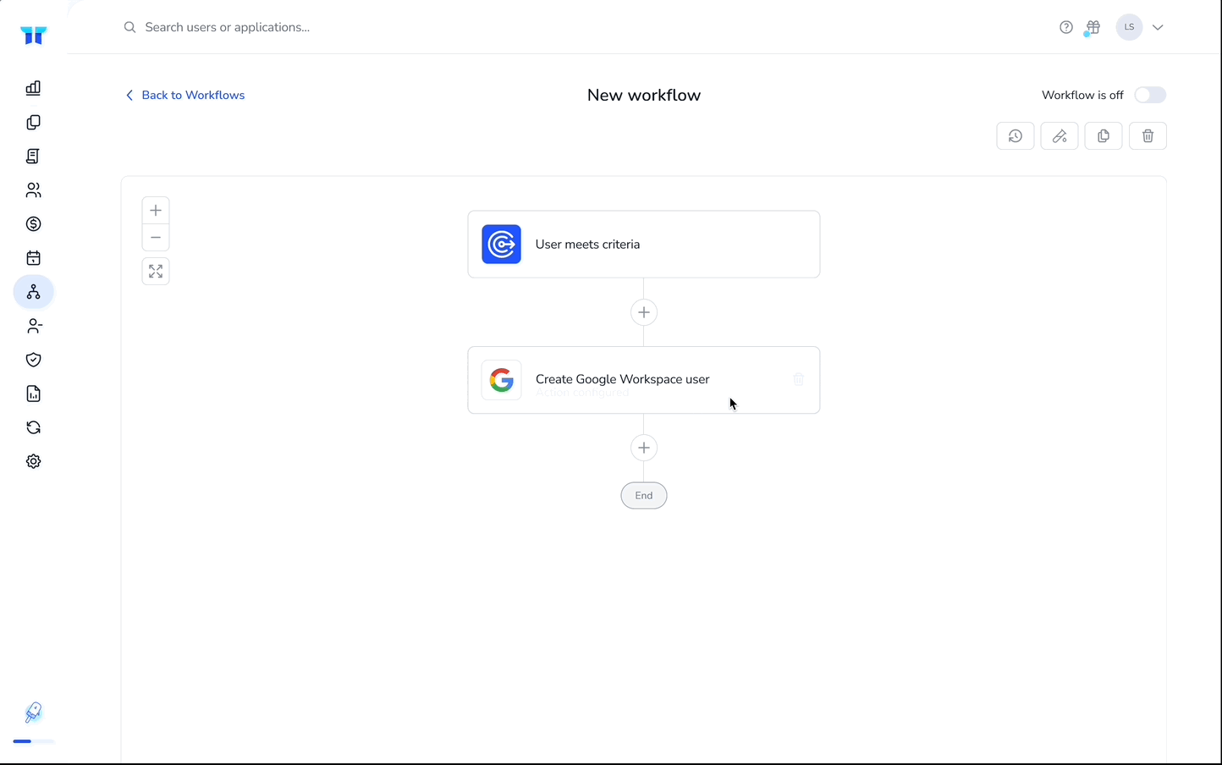Open the calendar renewals sidebar icon
The image size is (1222, 765).
(34, 258)
